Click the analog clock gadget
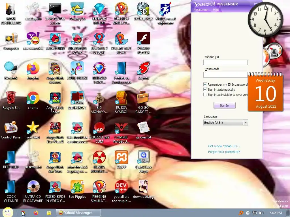This screenshot has height=217, width=290. [x=265, y=19]
